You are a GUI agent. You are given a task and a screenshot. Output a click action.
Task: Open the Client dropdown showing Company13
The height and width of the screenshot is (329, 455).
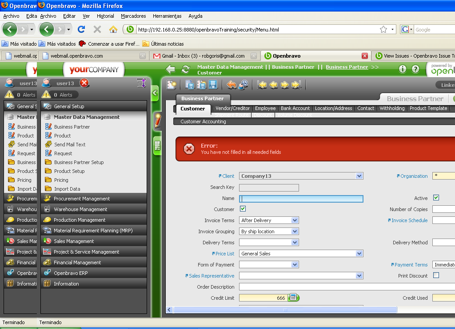359,176
